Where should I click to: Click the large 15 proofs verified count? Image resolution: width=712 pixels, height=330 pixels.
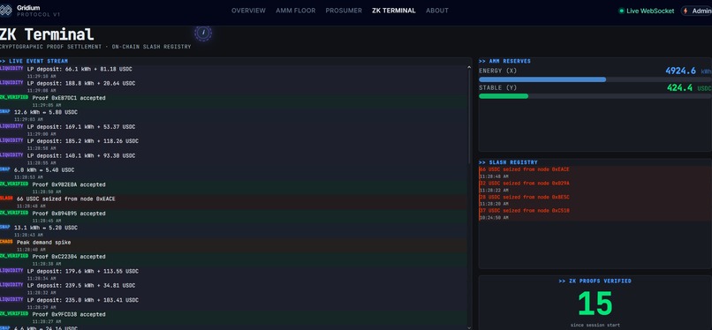point(595,304)
